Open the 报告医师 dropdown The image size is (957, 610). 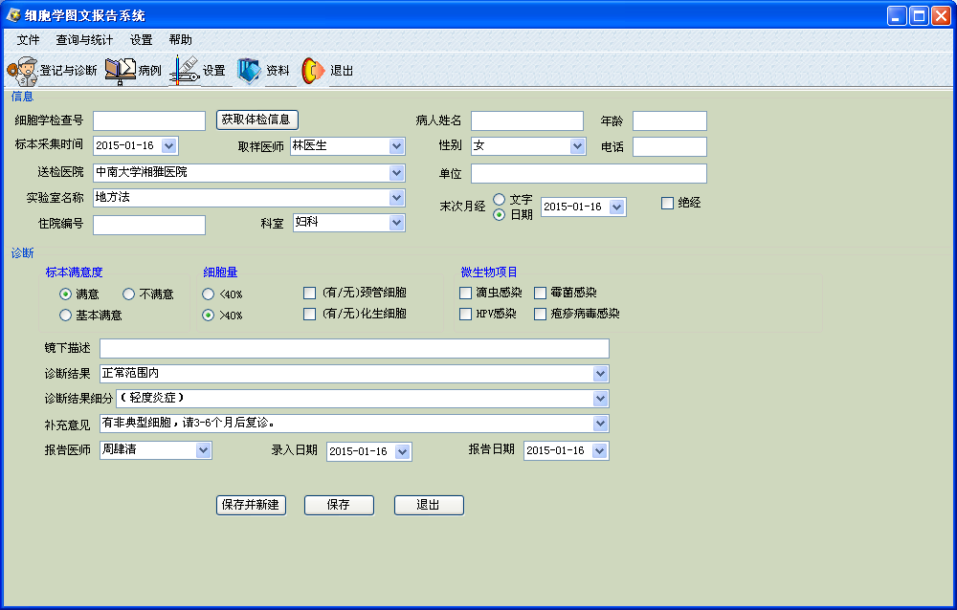[x=203, y=450]
